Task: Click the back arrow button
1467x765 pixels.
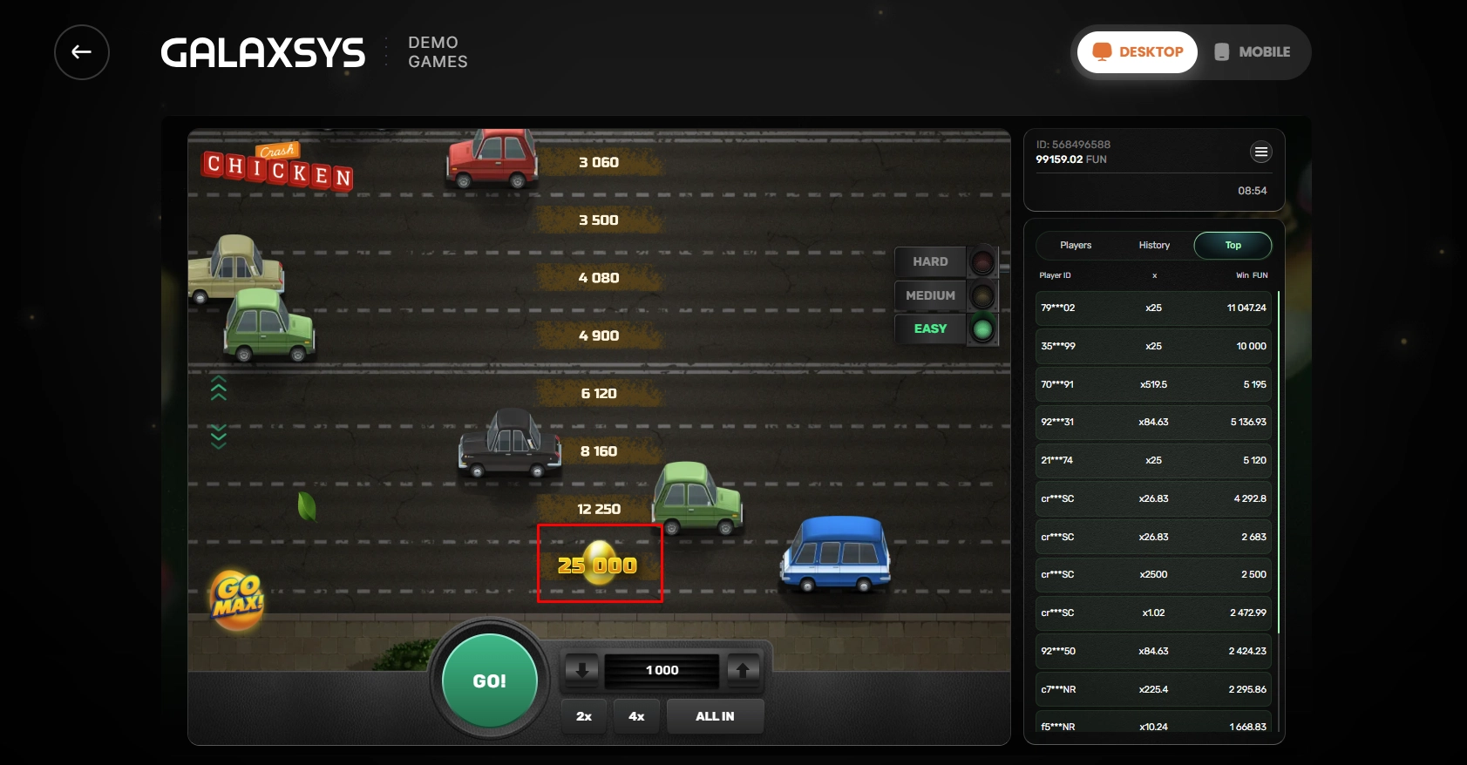Action: click(x=82, y=52)
